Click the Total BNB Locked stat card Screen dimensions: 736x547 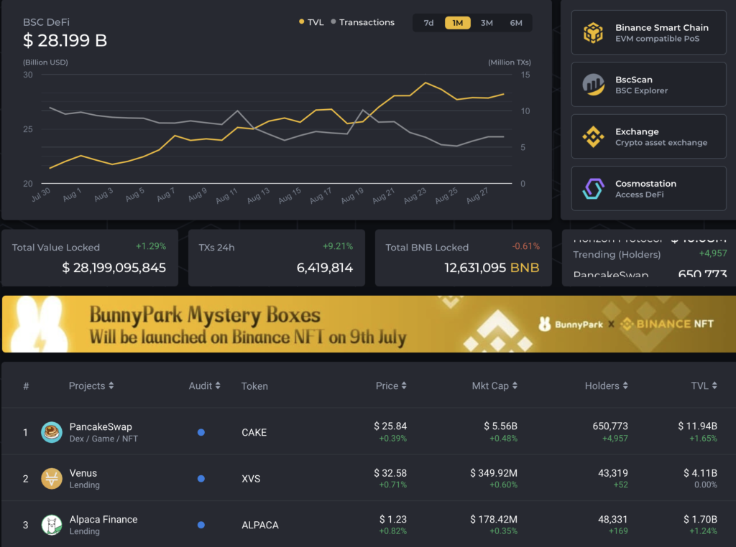[x=463, y=258]
